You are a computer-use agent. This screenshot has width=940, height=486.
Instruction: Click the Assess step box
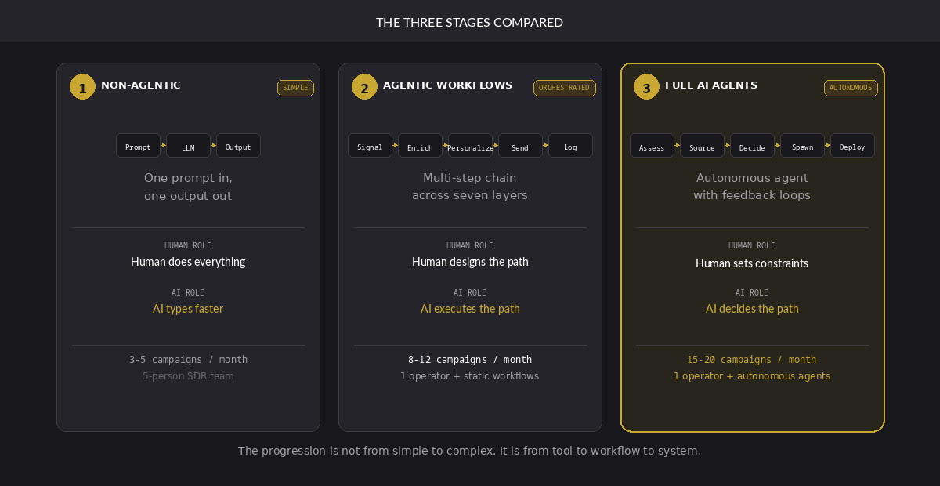652,146
